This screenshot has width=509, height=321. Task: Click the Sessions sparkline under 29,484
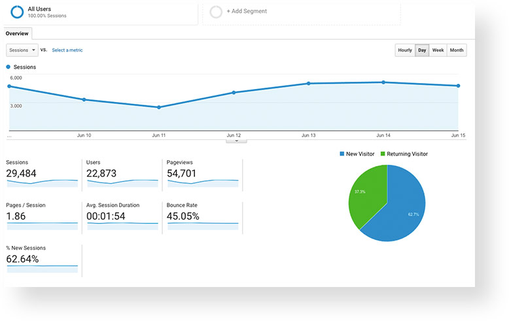42,183
